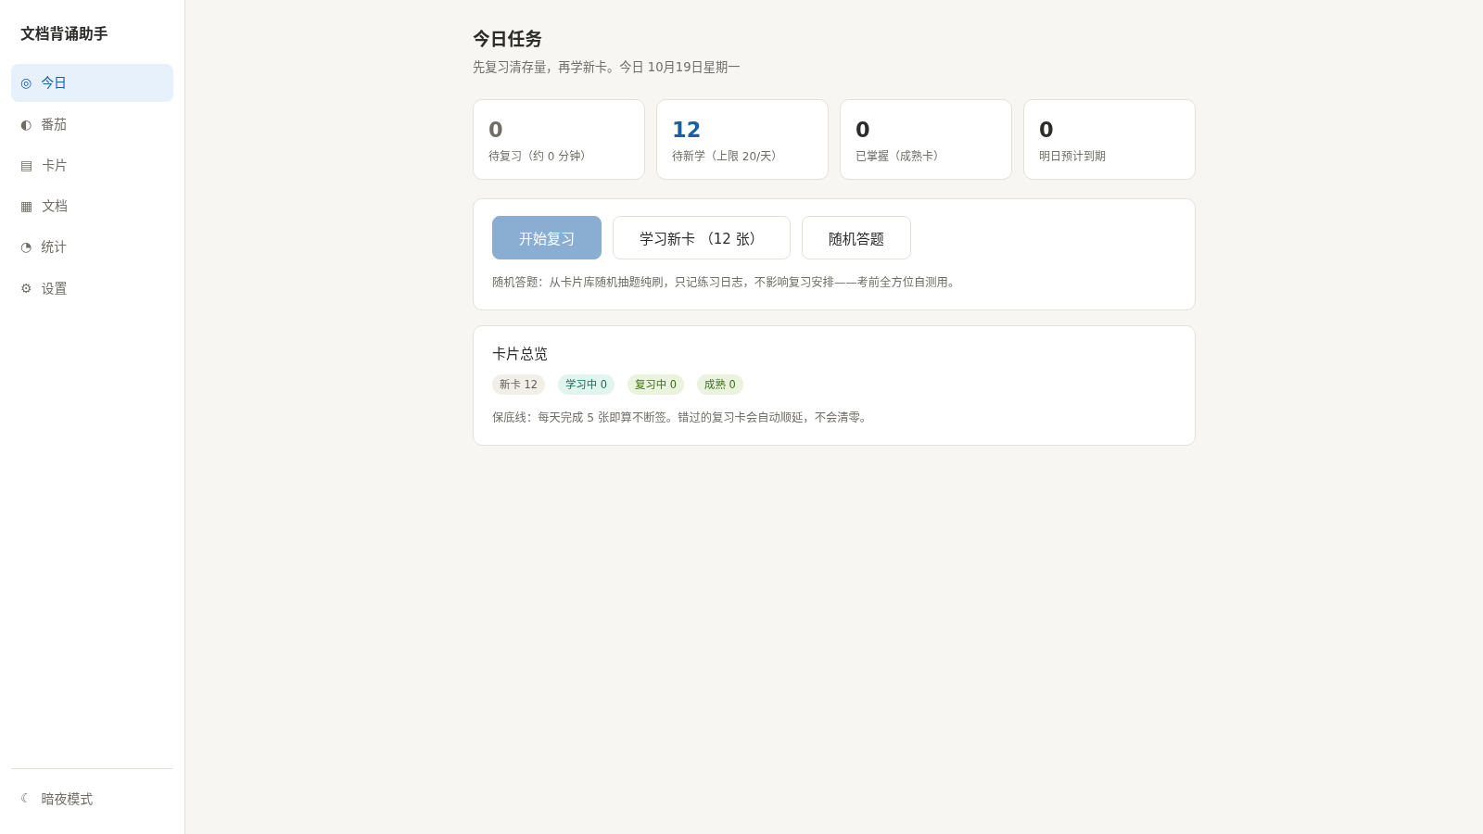This screenshot has height=834, width=1483.
Task: Select the 待新学 stat card showing 12
Action: point(742,140)
